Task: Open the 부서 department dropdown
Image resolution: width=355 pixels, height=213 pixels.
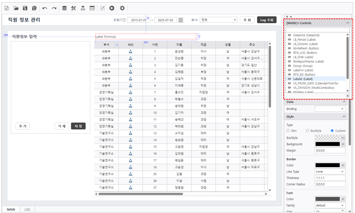Action: (218, 20)
